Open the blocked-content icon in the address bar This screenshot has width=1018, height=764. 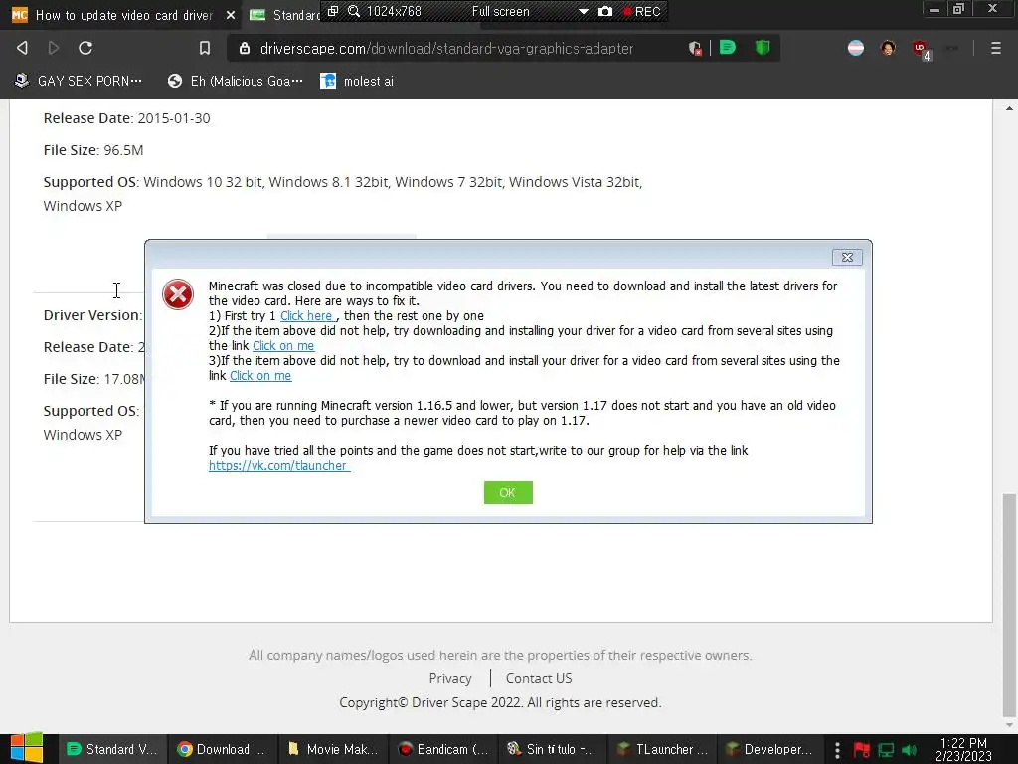[695, 48]
